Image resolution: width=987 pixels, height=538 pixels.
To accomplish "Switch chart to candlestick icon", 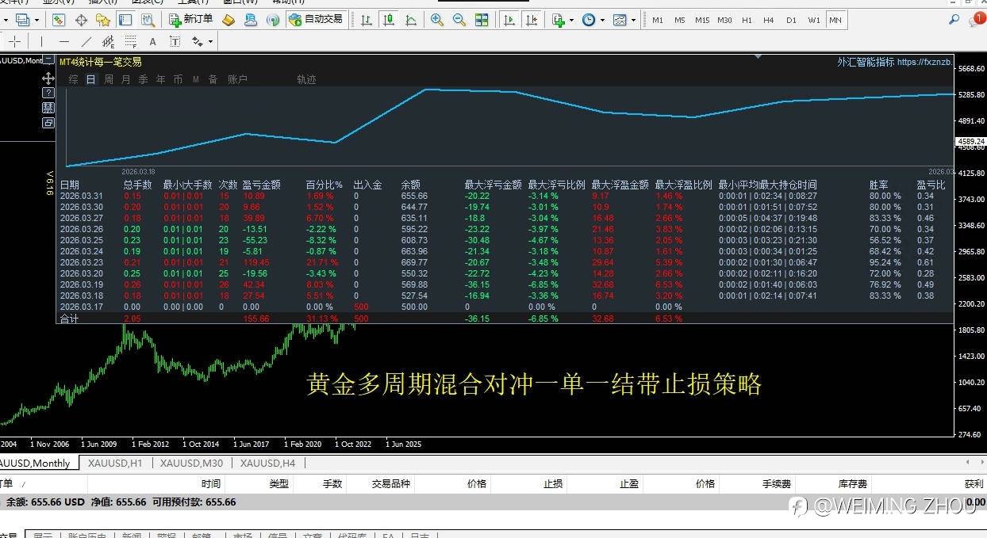I will coord(389,20).
